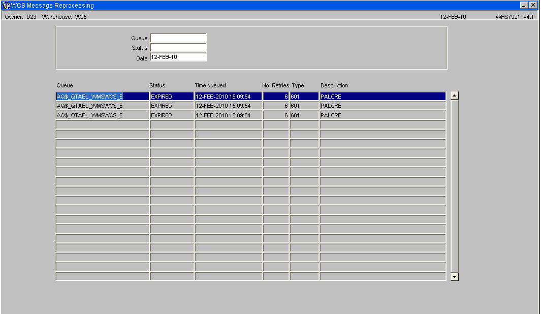Click the EXPIRED status in the third row
Screen dimensions: 541x314
(x=172, y=115)
